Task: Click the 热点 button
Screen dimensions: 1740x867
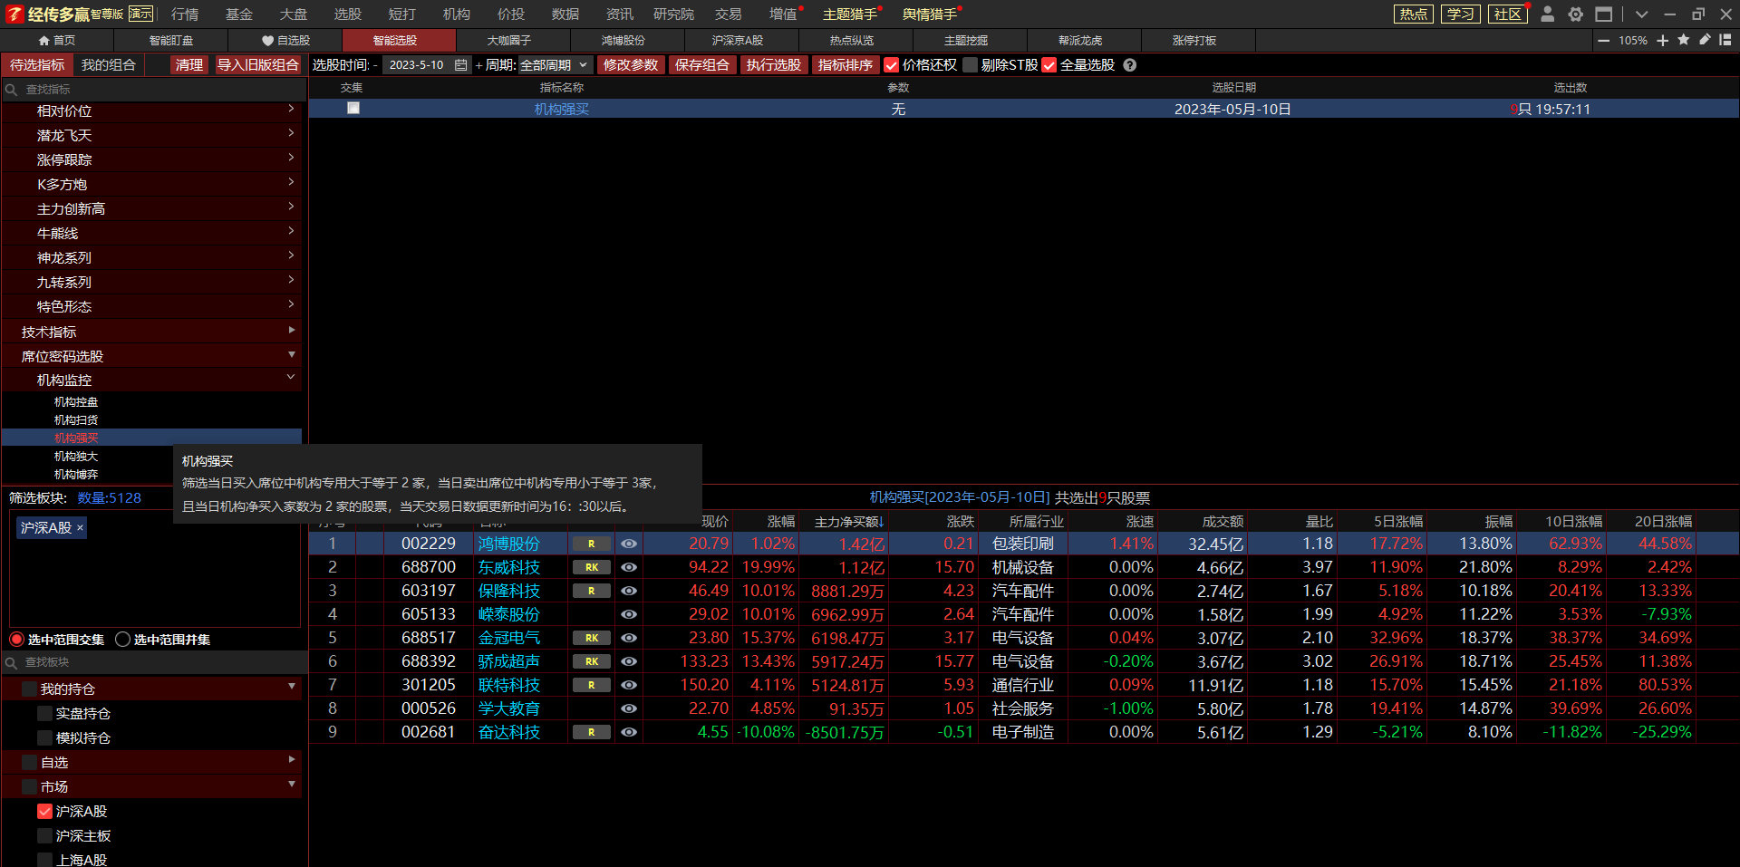Action: (1414, 14)
